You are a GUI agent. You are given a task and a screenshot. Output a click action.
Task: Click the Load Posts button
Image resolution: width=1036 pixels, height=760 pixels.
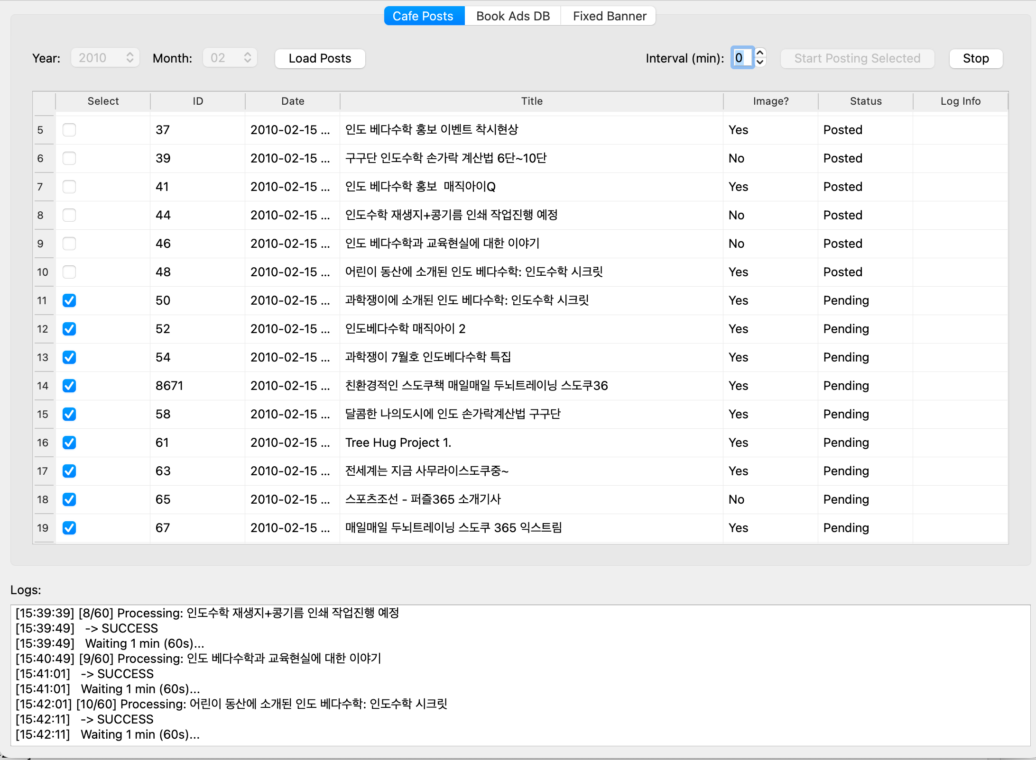pos(320,58)
